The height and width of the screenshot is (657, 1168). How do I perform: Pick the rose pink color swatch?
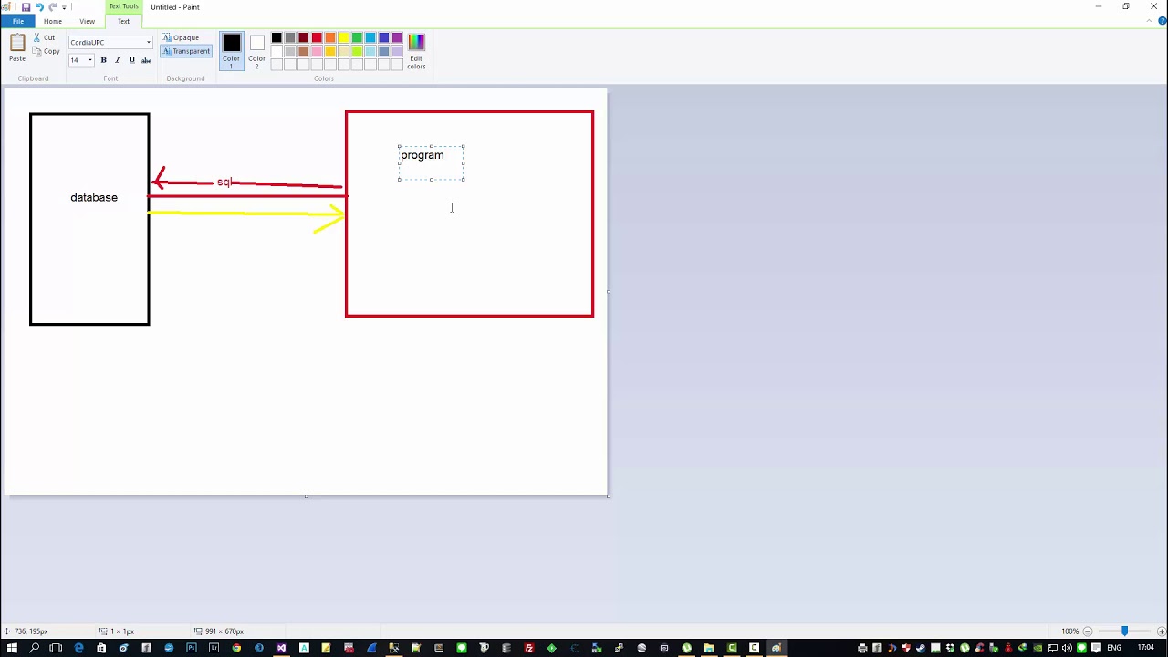tap(317, 51)
